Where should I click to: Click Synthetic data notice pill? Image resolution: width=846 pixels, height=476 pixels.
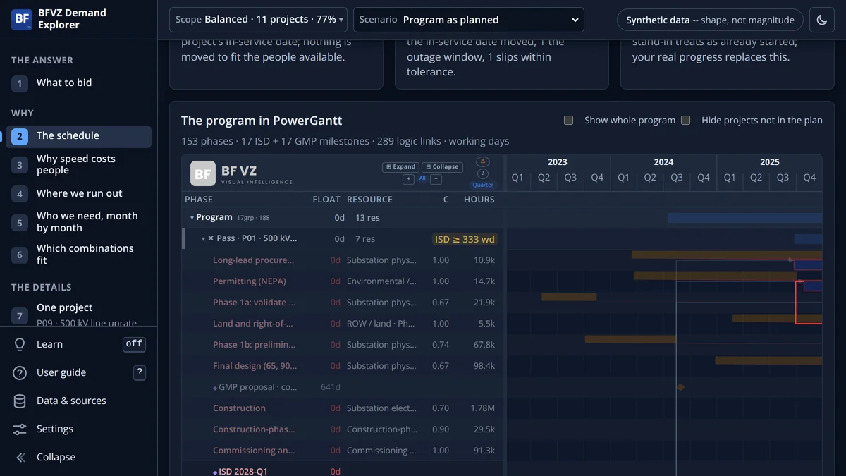(710, 20)
